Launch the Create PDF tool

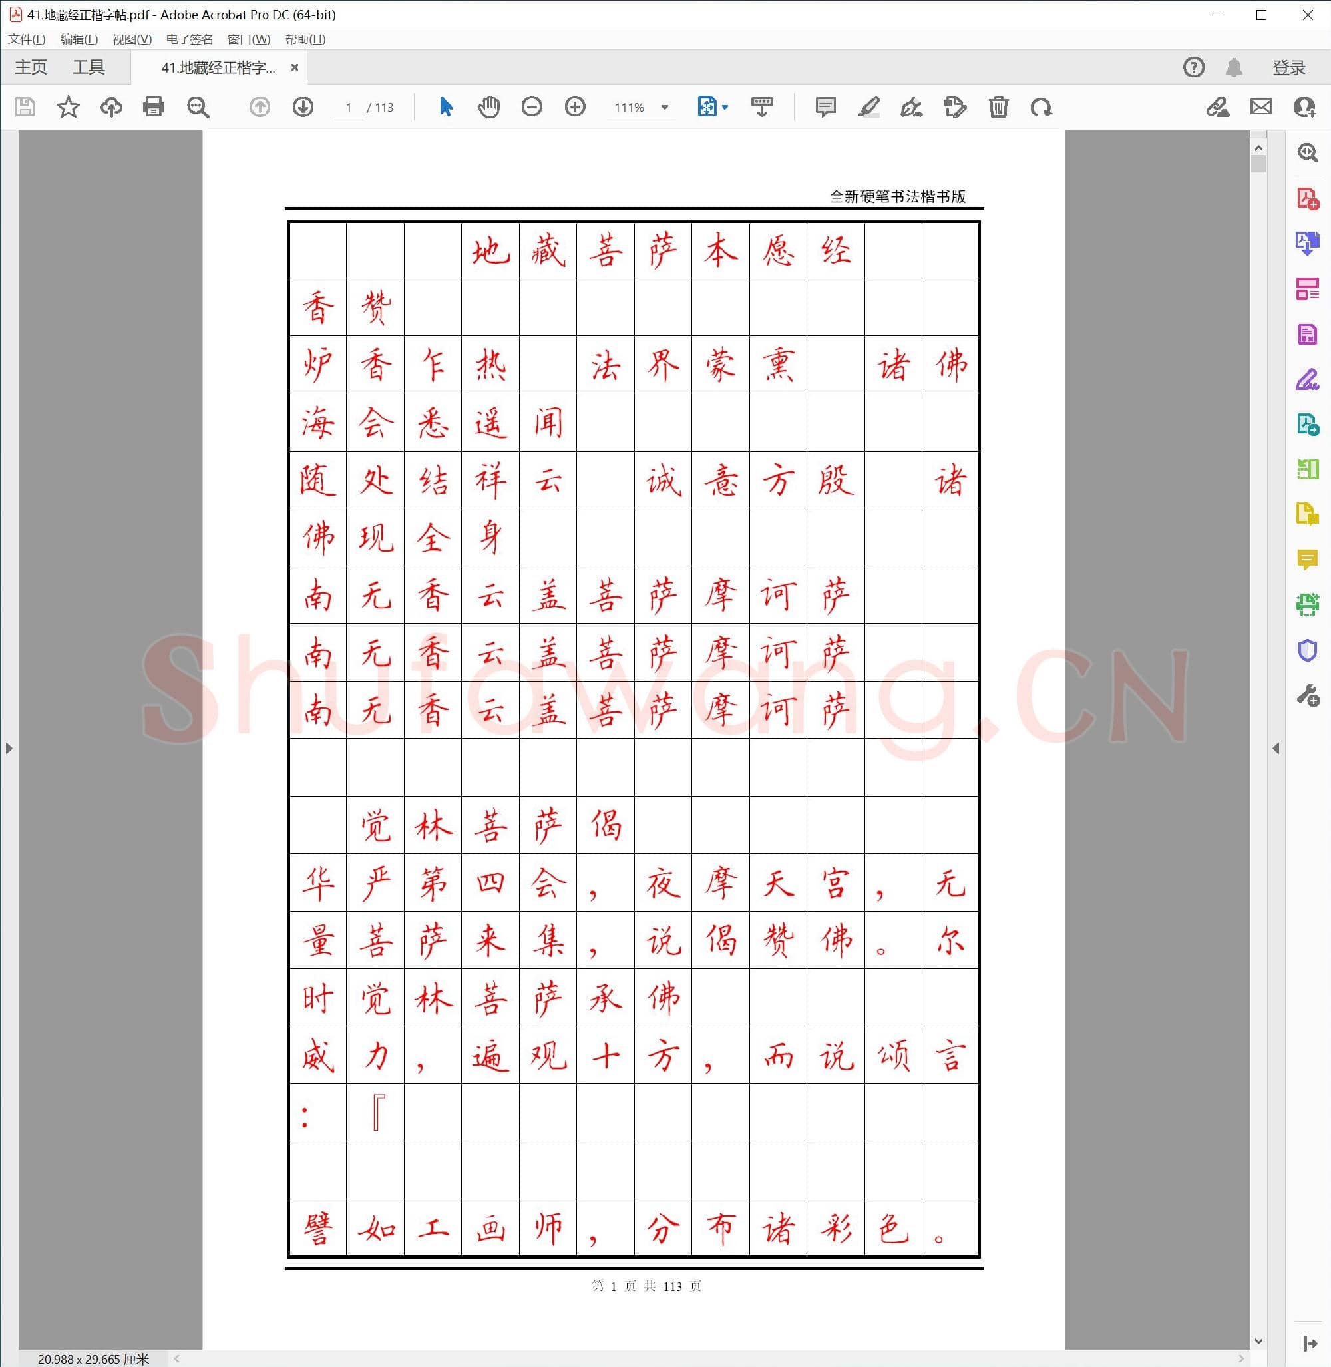point(1306,198)
